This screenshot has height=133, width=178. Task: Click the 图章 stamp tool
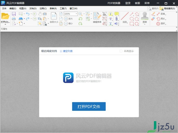145,17
